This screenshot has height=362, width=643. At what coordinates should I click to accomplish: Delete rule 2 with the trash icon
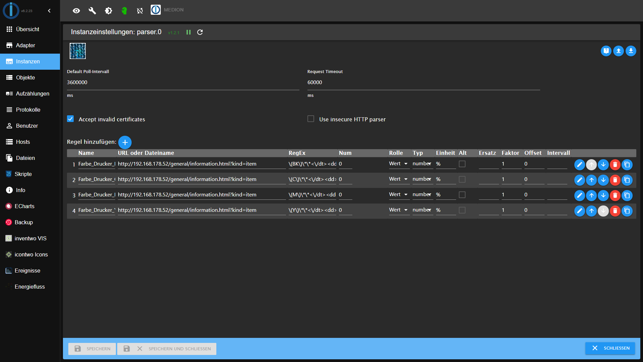pyautogui.click(x=615, y=180)
